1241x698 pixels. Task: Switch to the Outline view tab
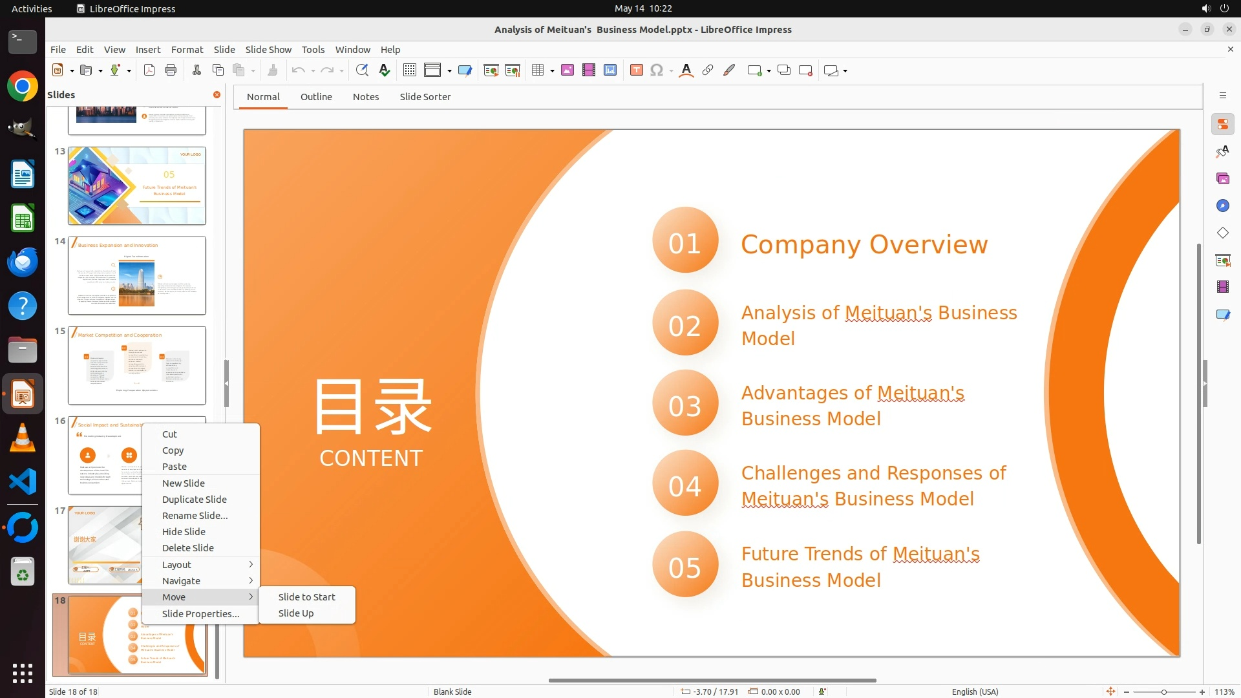click(316, 96)
